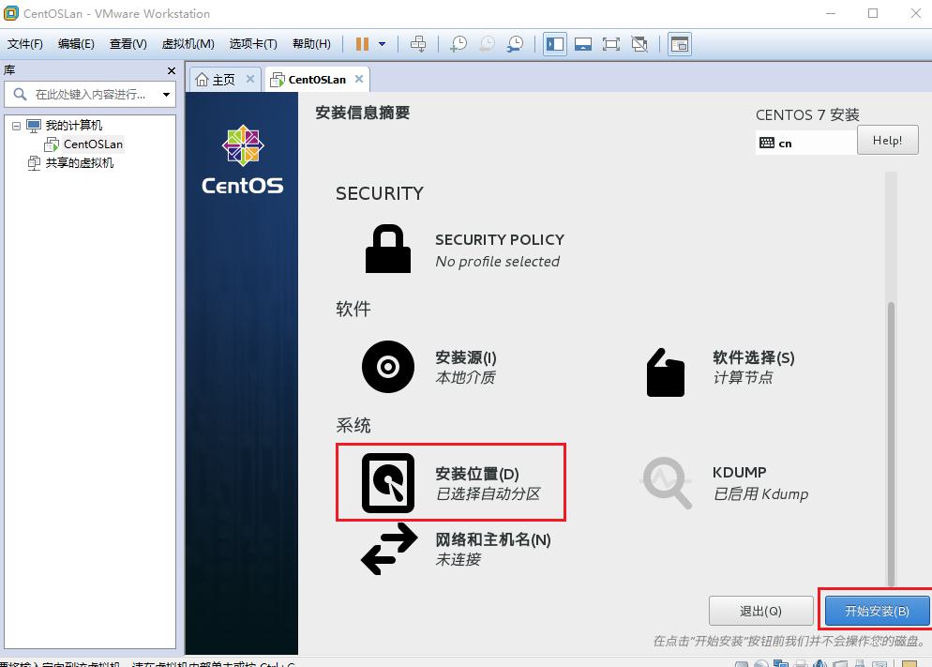
Task: Open dropdown arrow next to pause button
Action: tap(383, 44)
